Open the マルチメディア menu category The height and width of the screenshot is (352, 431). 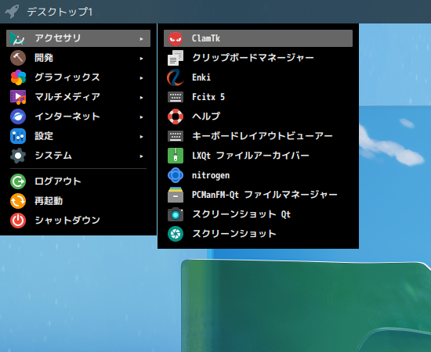pyautogui.click(x=78, y=97)
